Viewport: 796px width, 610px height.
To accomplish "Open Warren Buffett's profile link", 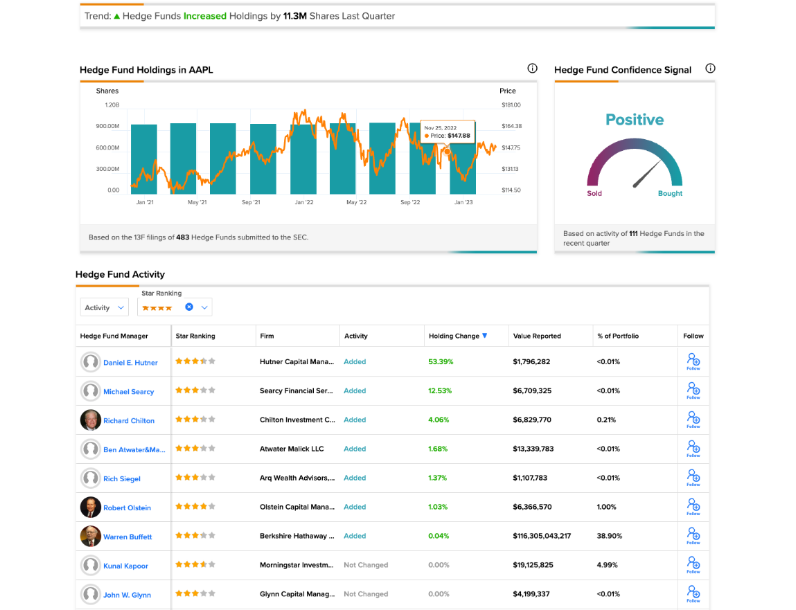I will coord(127,537).
